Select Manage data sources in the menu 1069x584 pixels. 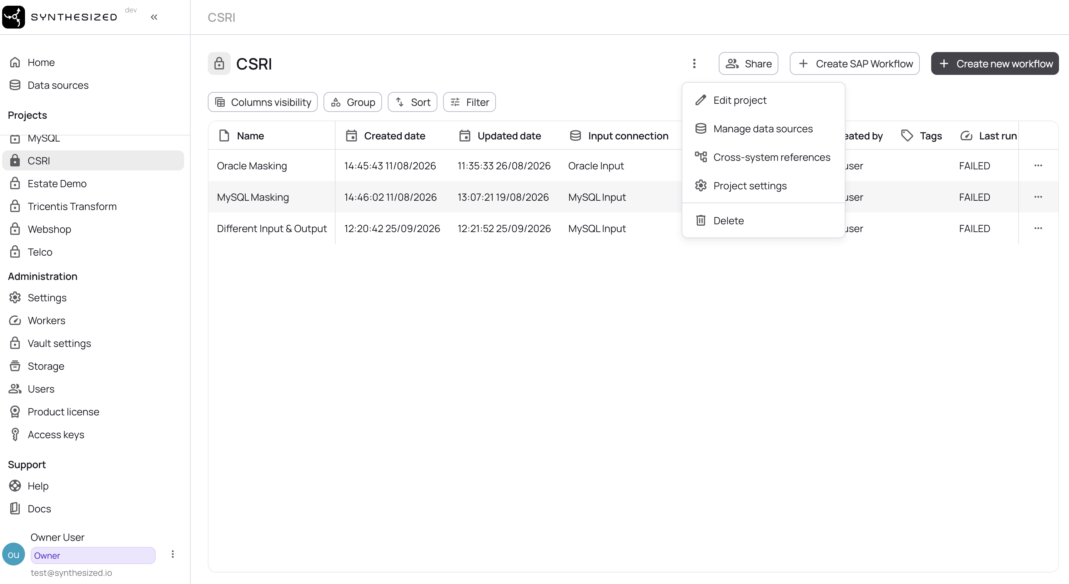pyautogui.click(x=763, y=129)
